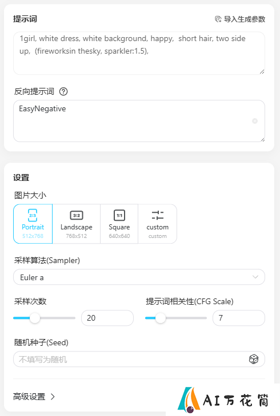Click the 采样算法(Sampler) label
Viewport: 280px width, 416px height.
coord(47,261)
